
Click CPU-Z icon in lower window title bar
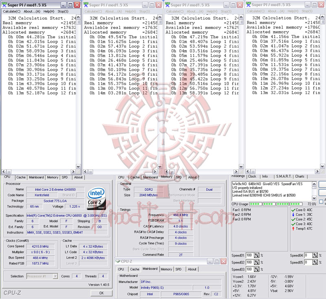pyautogui.click(x=118, y=261)
